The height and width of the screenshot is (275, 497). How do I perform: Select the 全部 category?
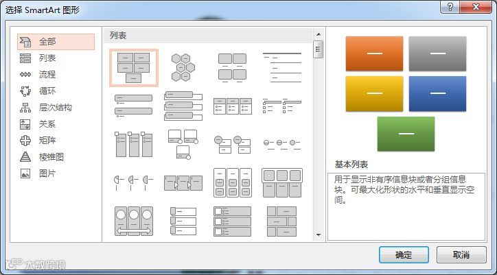point(56,42)
